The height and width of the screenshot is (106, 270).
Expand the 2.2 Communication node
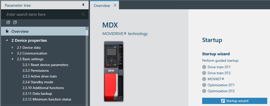point(13,53)
